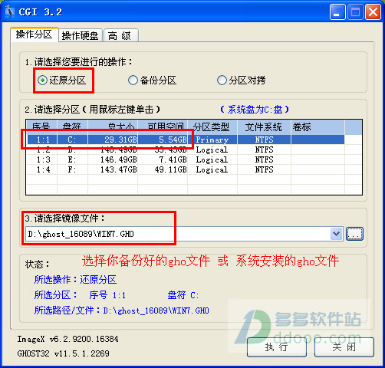Click the 分区类型 column header
Image resolution: width=385 pixels, height=368 pixels.
coord(212,127)
